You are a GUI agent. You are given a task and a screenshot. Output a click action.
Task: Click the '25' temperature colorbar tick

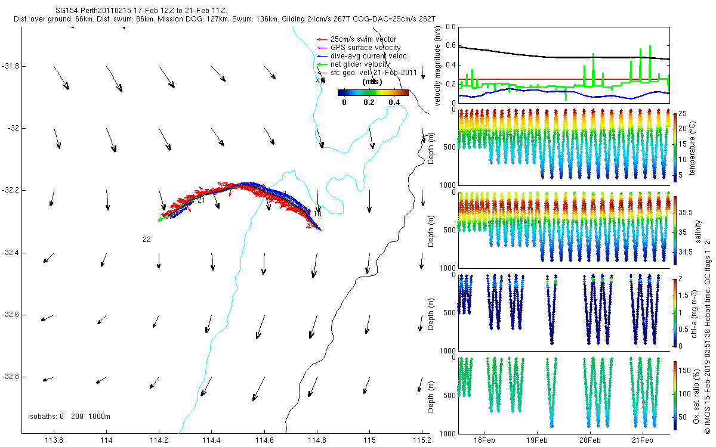tap(683, 114)
